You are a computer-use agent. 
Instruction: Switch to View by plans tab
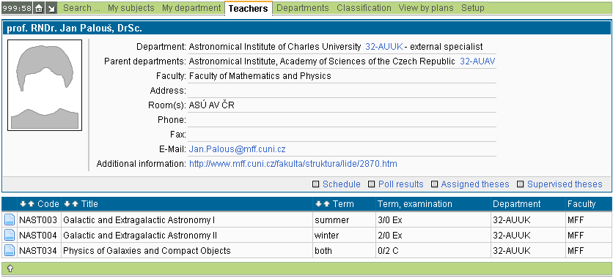(x=426, y=8)
